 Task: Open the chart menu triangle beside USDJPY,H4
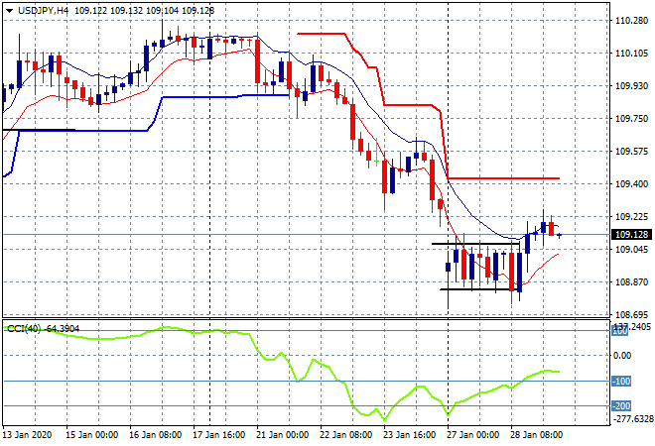[x=9, y=11]
